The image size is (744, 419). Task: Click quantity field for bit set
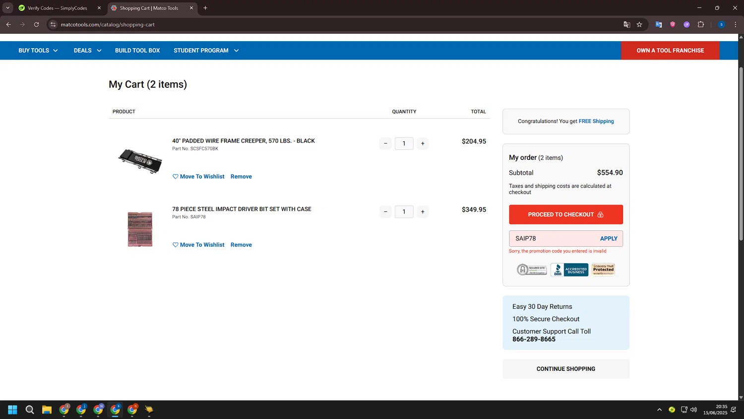pyautogui.click(x=404, y=211)
